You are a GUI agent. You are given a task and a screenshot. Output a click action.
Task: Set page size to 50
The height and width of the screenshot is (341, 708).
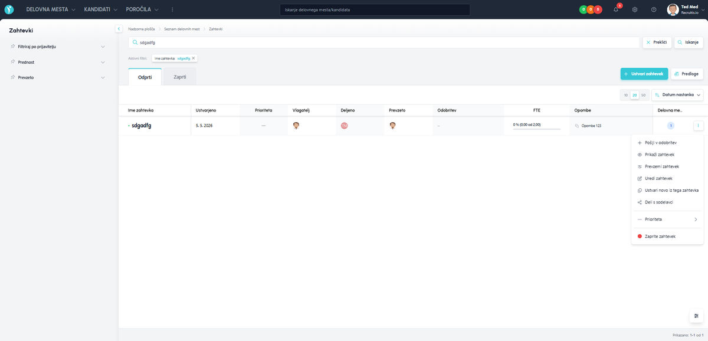tap(643, 95)
